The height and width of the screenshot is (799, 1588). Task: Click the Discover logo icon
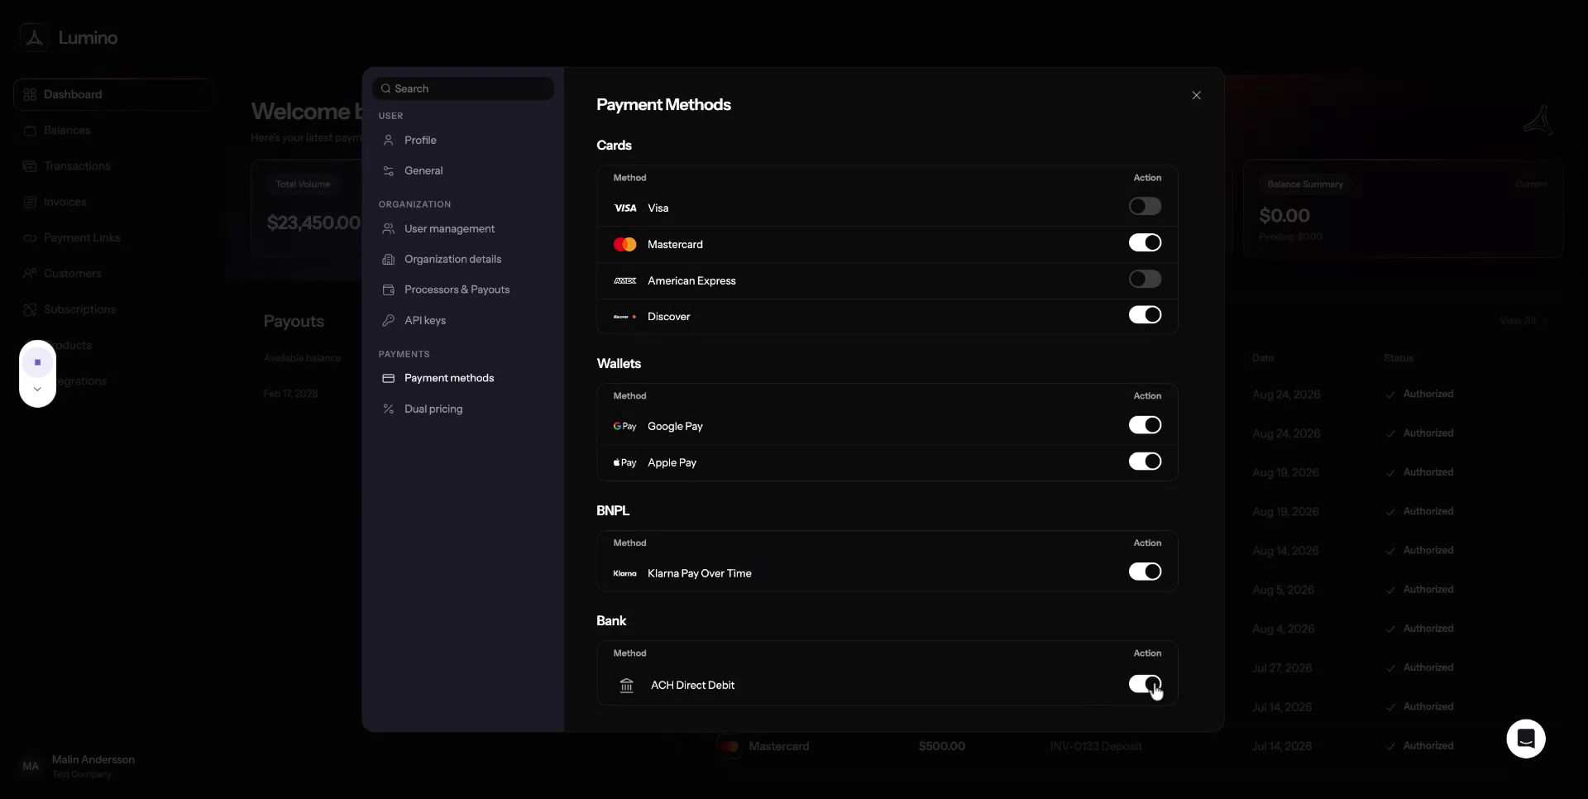[625, 317]
